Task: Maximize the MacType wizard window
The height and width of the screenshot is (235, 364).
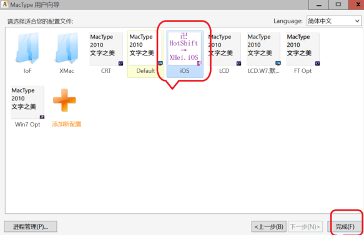Action: (x=338, y=4)
